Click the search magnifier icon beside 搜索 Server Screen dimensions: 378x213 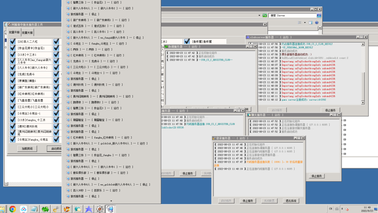(x=319, y=15)
